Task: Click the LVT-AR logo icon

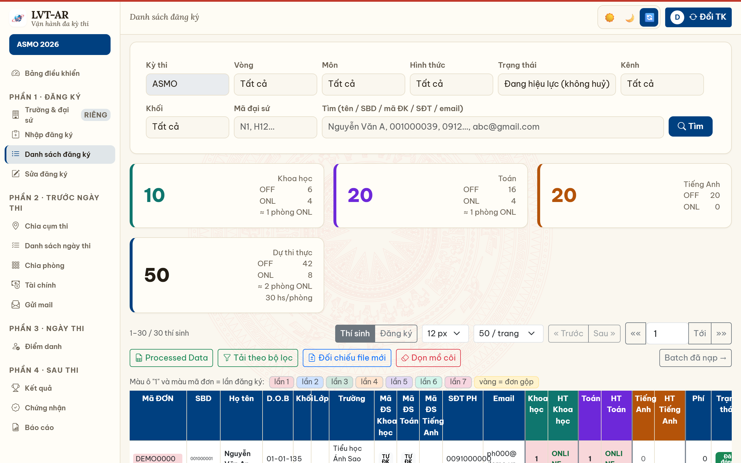Action: click(x=18, y=18)
